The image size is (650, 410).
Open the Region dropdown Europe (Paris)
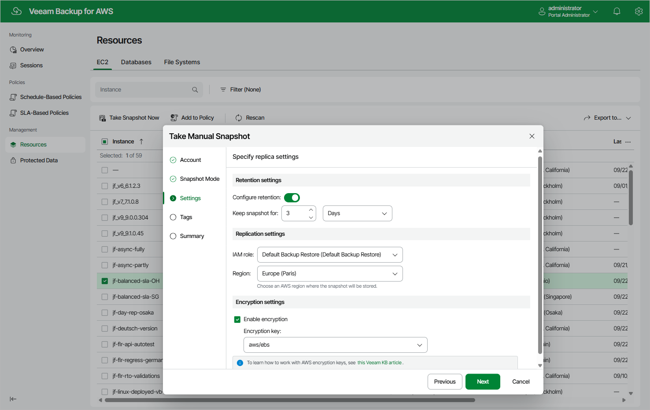click(x=330, y=274)
